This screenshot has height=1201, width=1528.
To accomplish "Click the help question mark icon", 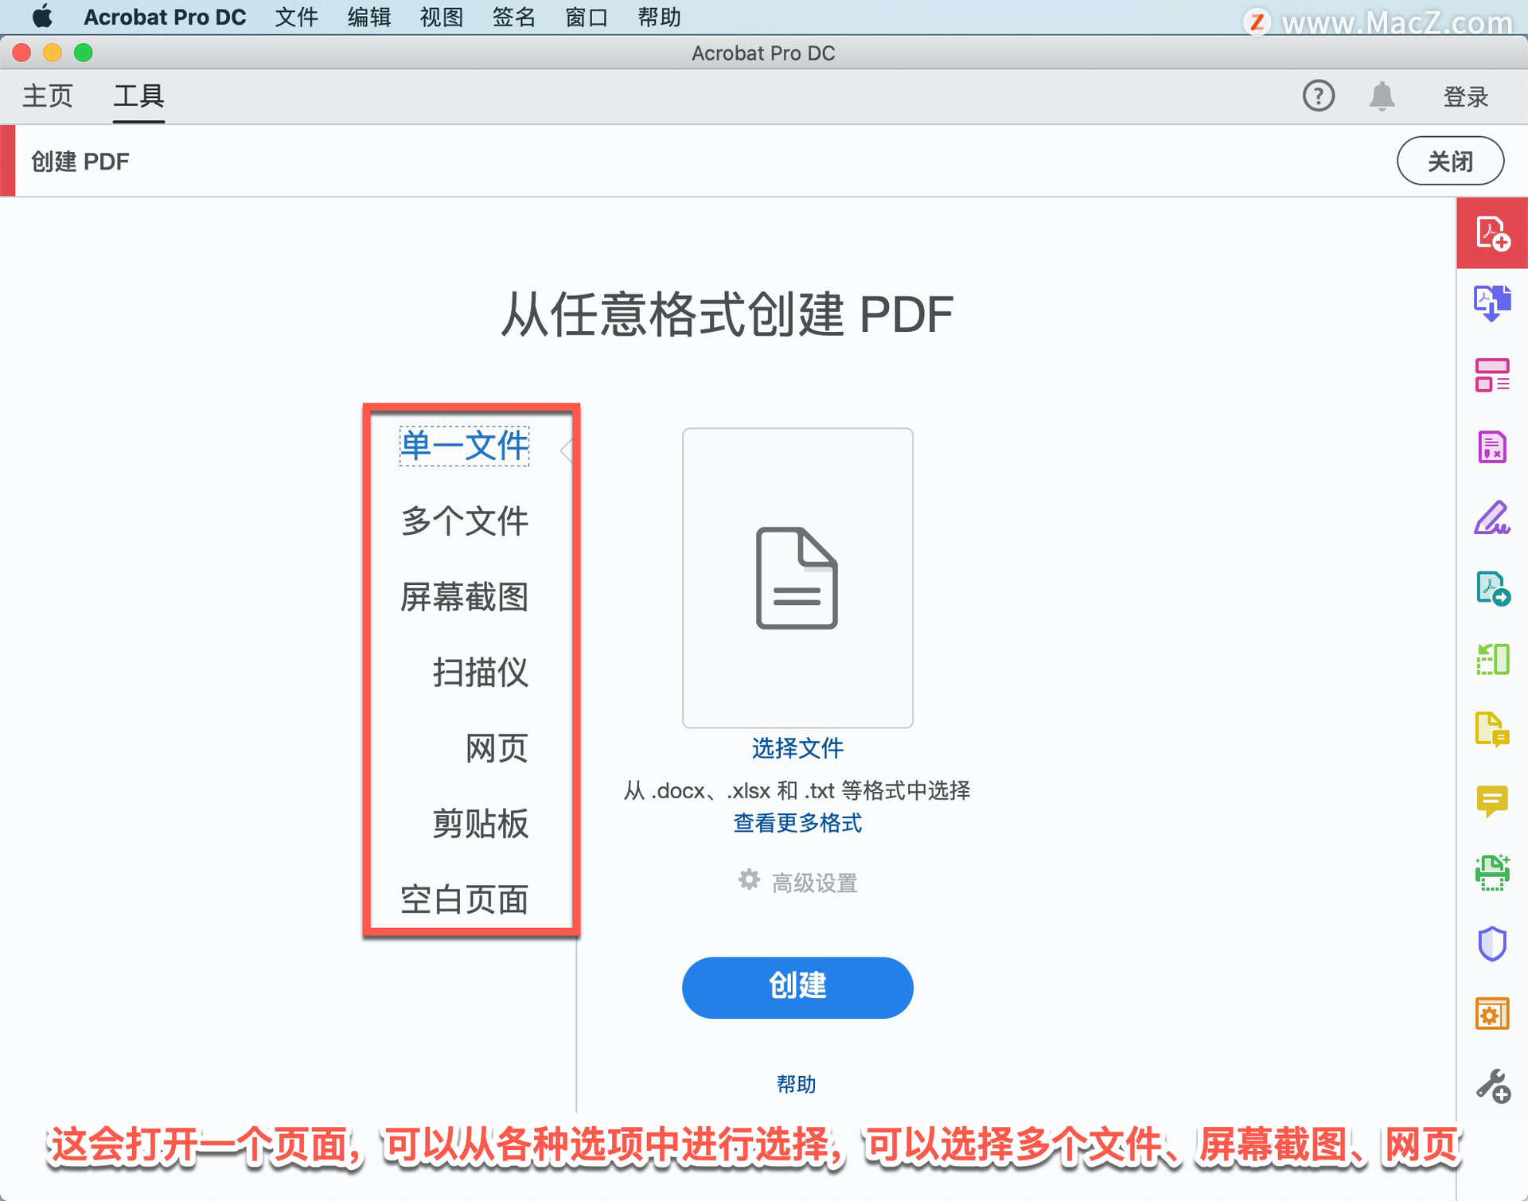I will click(1318, 96).
